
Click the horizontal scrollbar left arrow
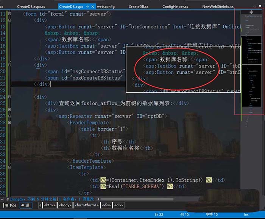click(98, 199)
